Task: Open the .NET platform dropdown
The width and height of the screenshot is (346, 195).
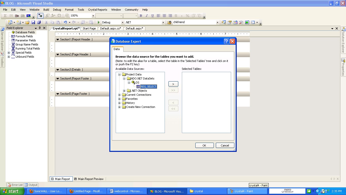Action: point(163,22)
